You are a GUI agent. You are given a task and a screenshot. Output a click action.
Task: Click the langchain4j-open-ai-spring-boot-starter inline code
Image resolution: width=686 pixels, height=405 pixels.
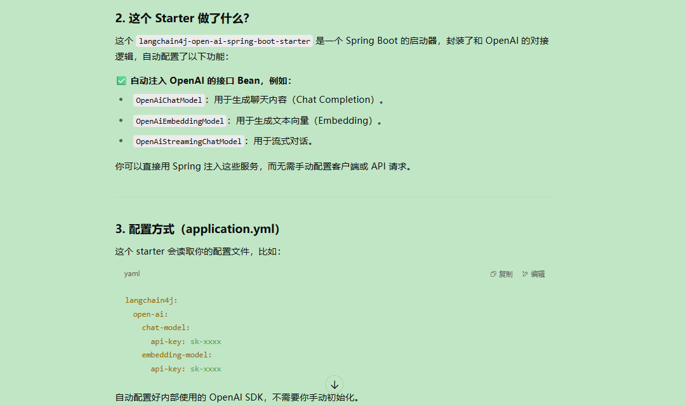(225, 41)
